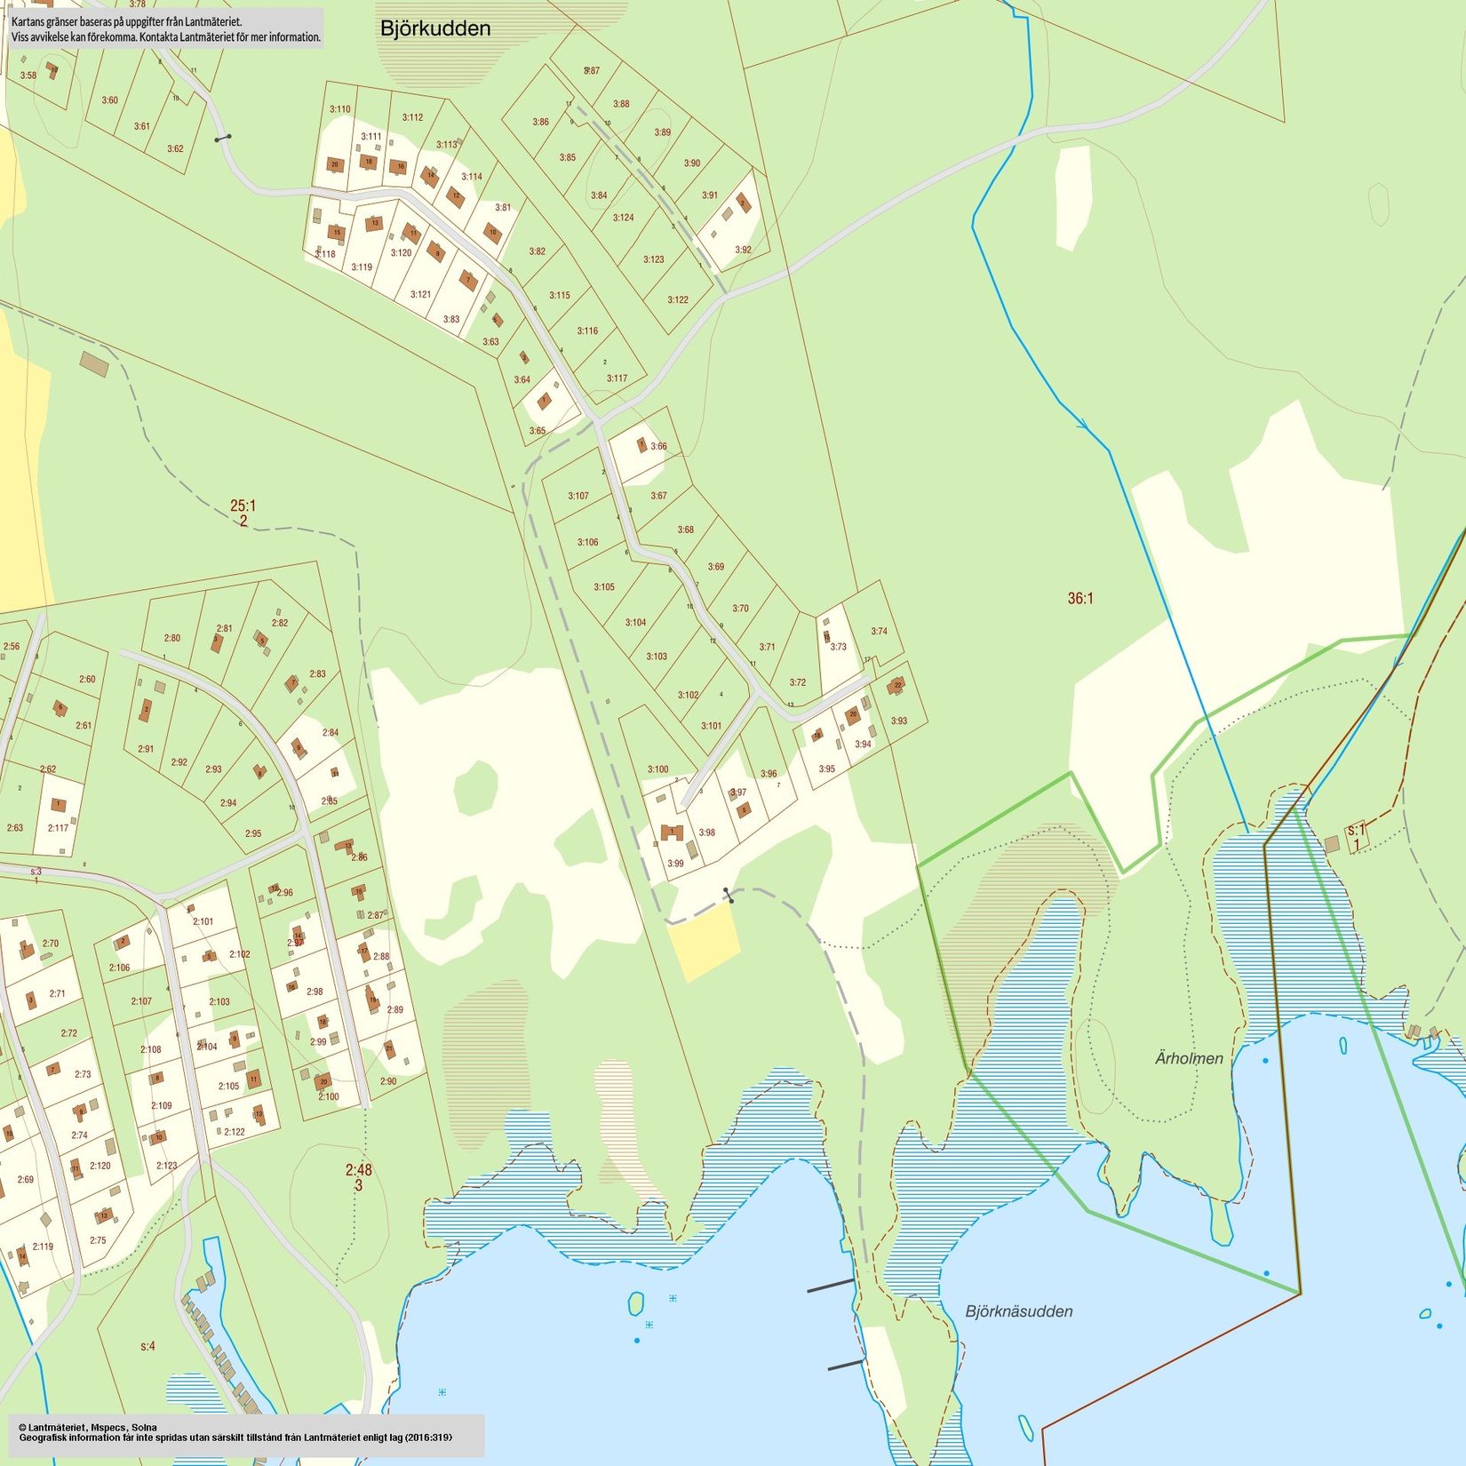Click the parcel label 3:74
This screenshot has width=1466, height=1466.
[879, 632]
